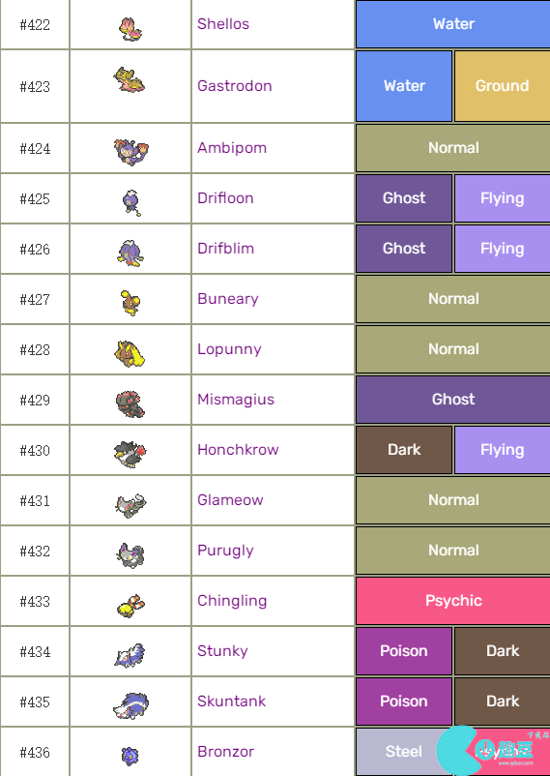The height and width of the screenshot is (776, 550).
Task: Open the Lopunny name link
Action: click(x=229, y=349)
